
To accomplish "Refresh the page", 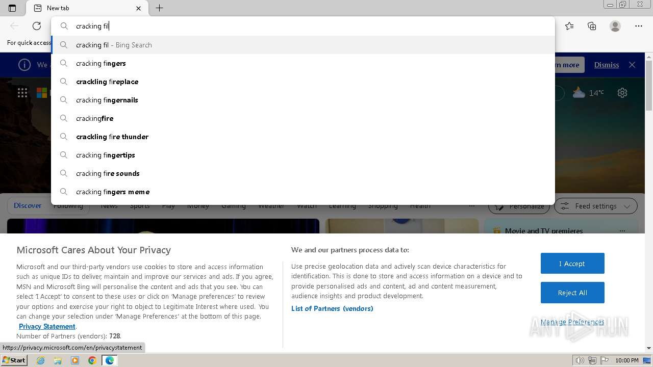I will (x=37, y=26).
